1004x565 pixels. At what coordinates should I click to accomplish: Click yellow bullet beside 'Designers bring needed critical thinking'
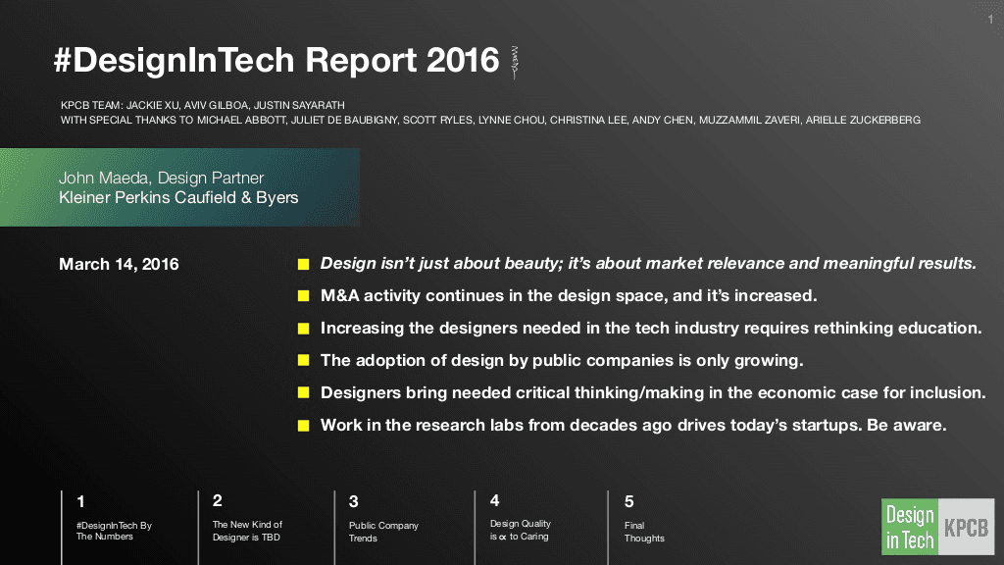click(x=304, y=393)
